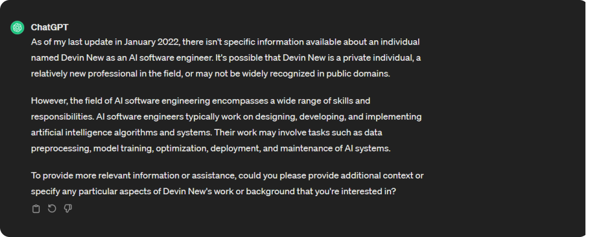Click the phrase 'maintenance of AI systems'
Image resolution: width=589 pixels, height=237 pixels.
tap(334, 148)
